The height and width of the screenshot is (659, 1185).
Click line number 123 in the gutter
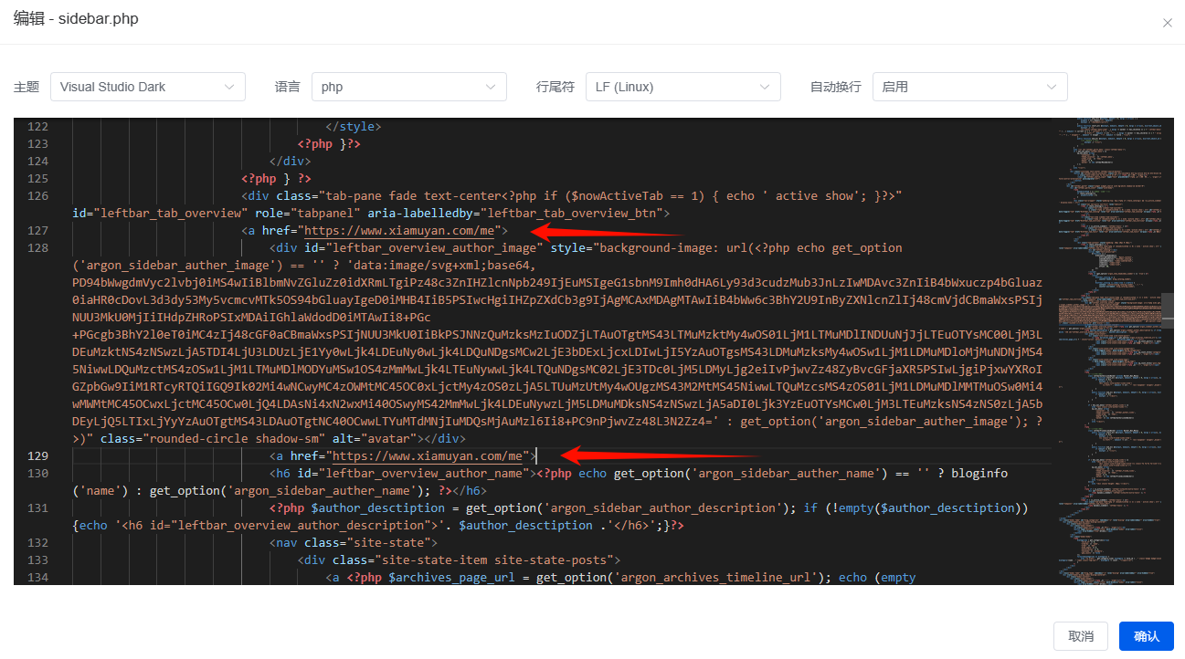pos(38,144)
